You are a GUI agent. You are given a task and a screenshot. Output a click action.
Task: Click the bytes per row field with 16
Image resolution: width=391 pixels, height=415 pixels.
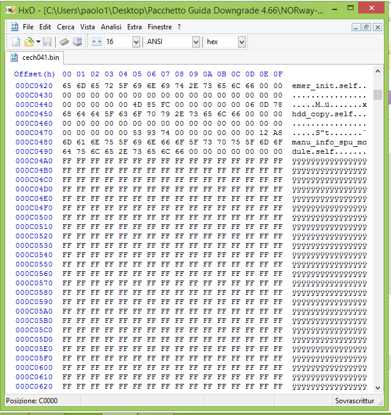(x=118, y=42)
